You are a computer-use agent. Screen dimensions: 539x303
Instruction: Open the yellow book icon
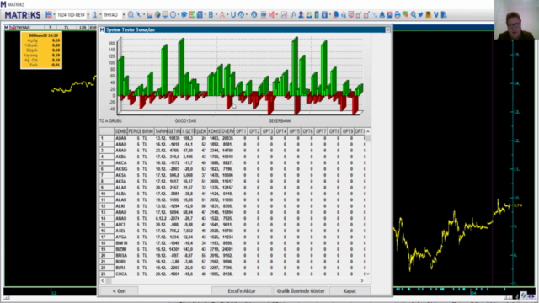(x=429, y=15)
